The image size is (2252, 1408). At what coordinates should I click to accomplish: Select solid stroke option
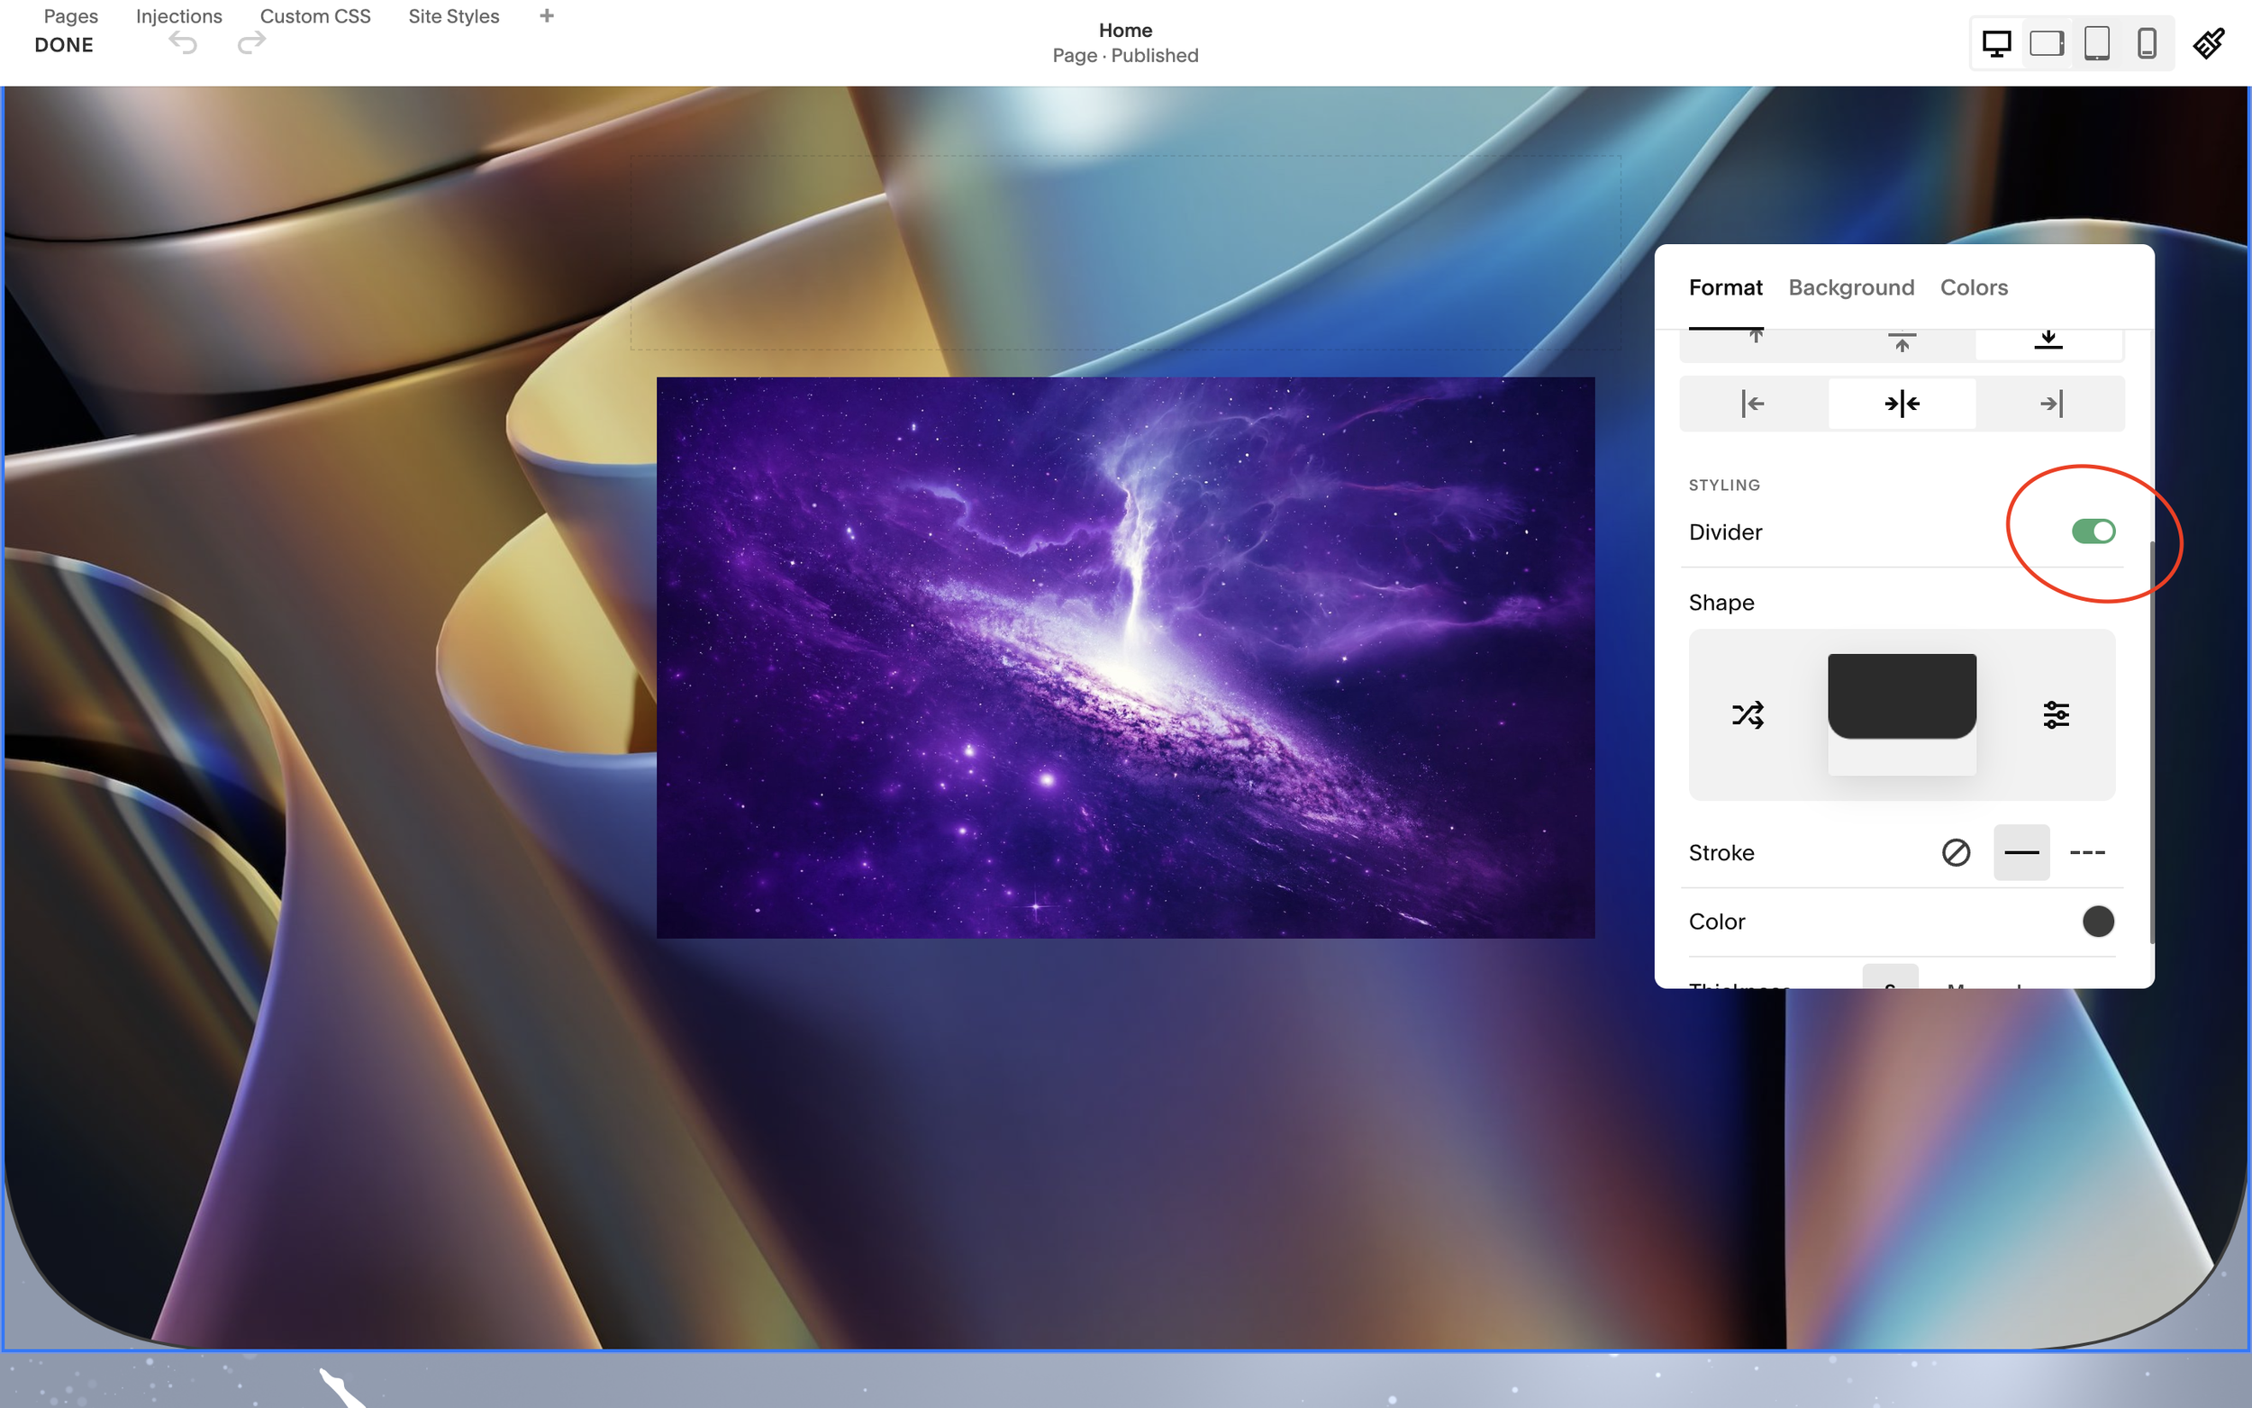[2022, 852]
